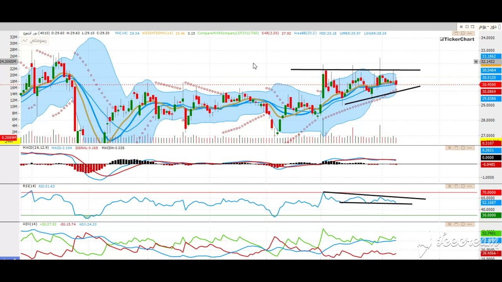The width and height of the screenshot is (502, 282).
Task: Click the MACDH:0.026 value label
Action: (x=113, y=148)
